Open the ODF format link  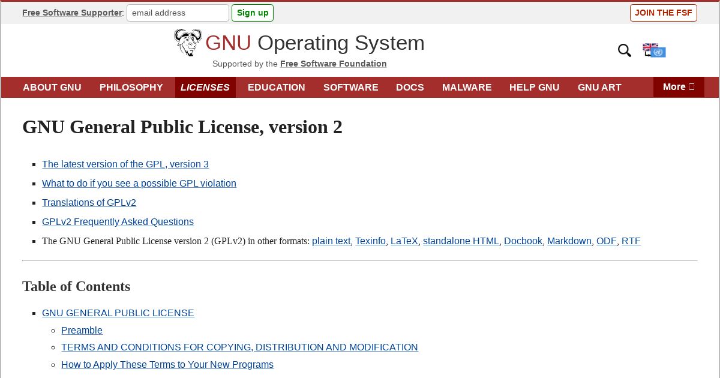tap(607, 241)
